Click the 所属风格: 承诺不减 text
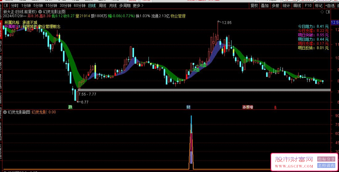 [x=21, y=22]
